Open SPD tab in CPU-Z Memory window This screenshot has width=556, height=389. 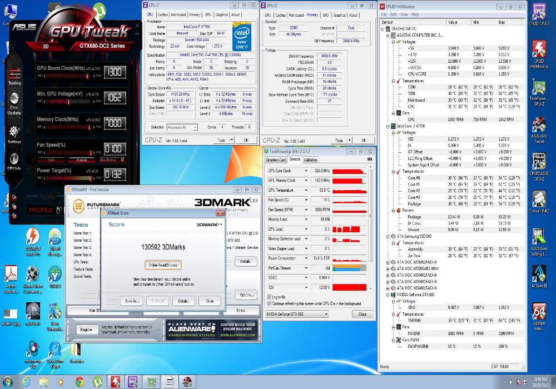click(325, 15)
